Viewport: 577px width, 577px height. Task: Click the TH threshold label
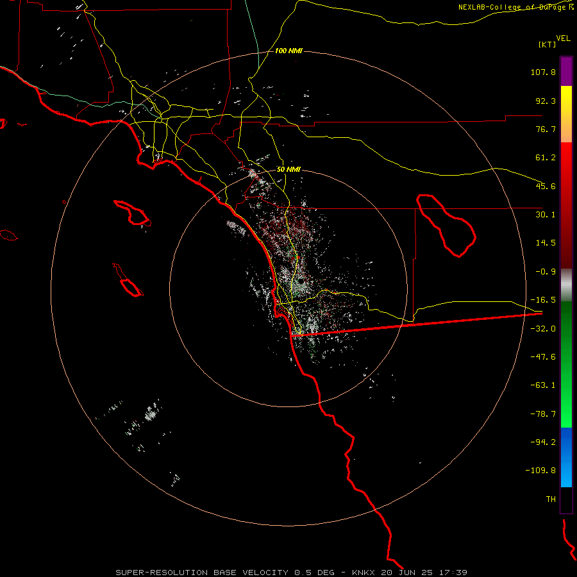(x=551, y=499)
